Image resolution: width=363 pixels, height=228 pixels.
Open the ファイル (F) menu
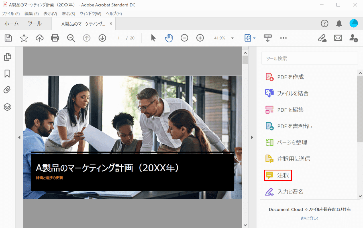tap(11, 13)
